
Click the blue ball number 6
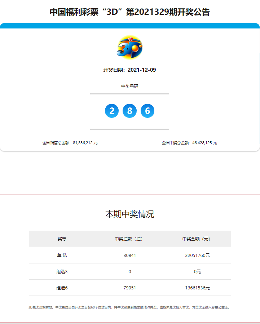(x=147, y=111)
